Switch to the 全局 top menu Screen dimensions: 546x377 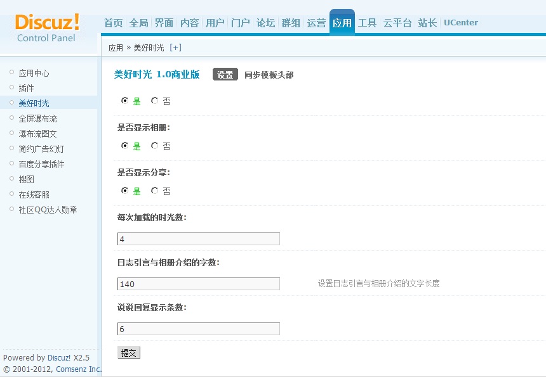pyautogui.click(x=138, y=23)
